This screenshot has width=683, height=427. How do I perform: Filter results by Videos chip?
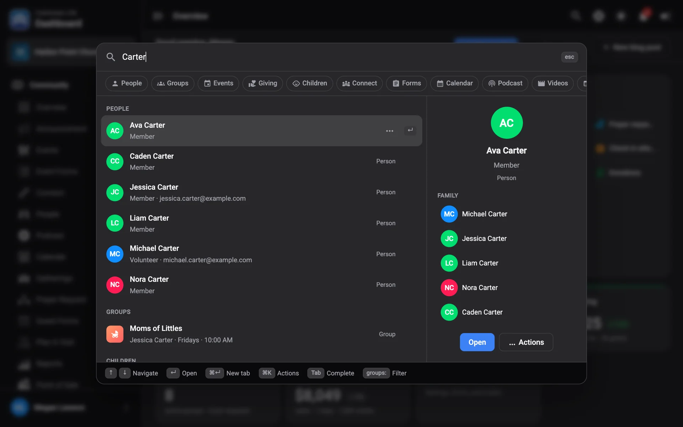tap(553, 83)
